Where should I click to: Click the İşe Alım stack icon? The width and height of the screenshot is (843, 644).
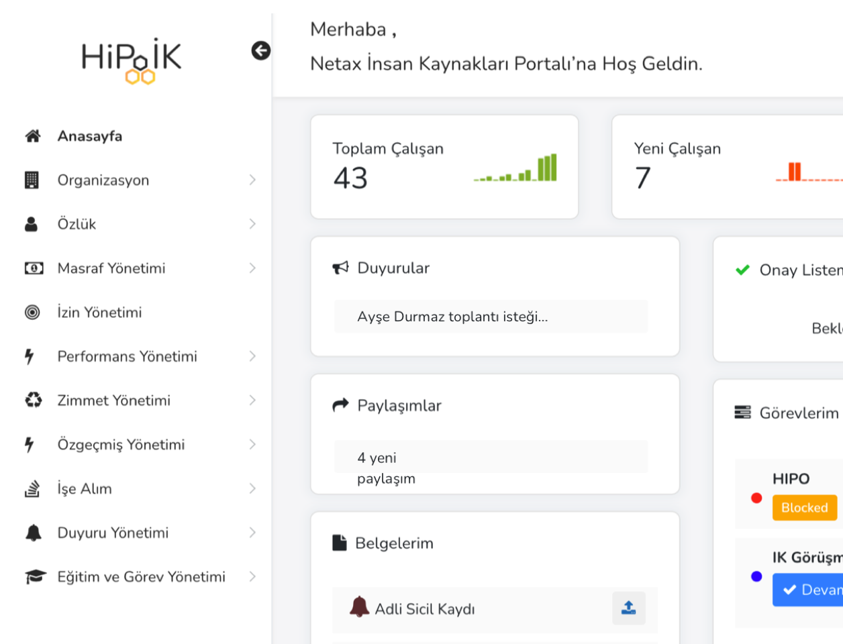click(x=32, y=488)
